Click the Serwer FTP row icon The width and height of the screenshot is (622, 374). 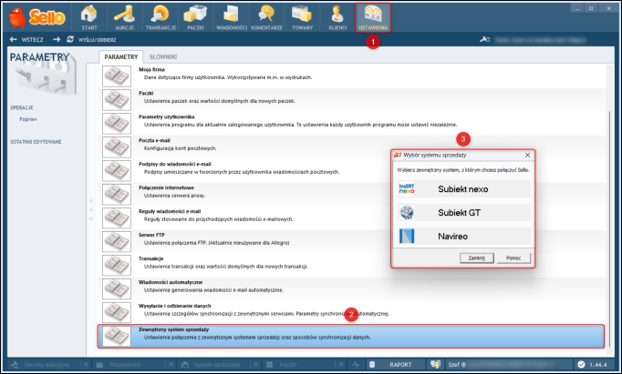pyautogui.click(x=116, y=241)
